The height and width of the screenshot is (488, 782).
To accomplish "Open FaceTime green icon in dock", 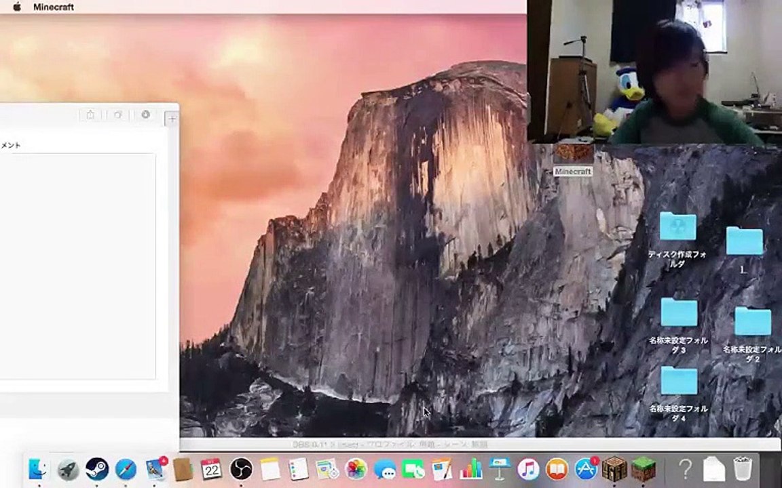I will 413,469.
